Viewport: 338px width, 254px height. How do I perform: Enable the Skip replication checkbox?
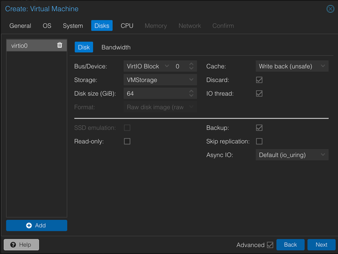pos(259,141)
